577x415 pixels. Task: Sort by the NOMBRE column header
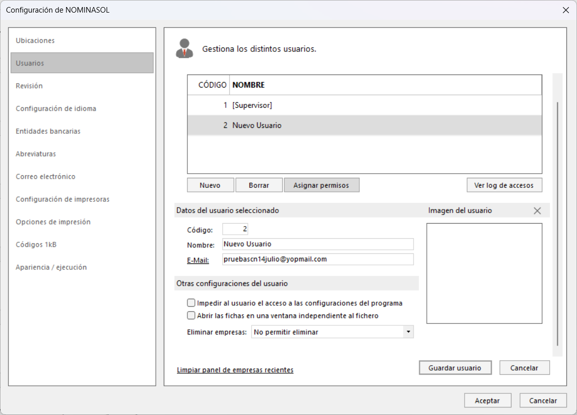[x=386, y=85]
